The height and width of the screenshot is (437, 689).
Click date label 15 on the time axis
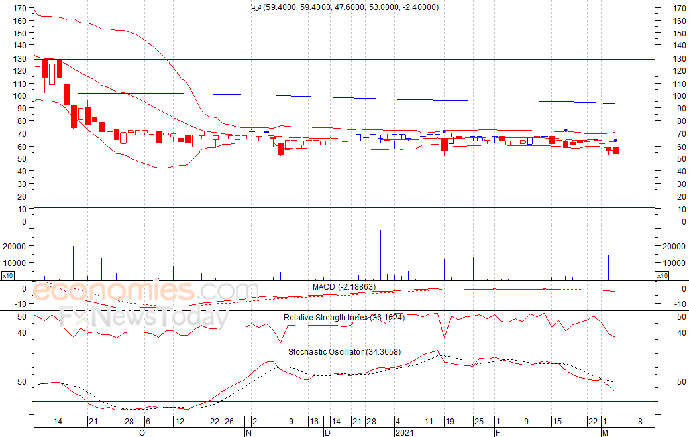tap(557, 422)
